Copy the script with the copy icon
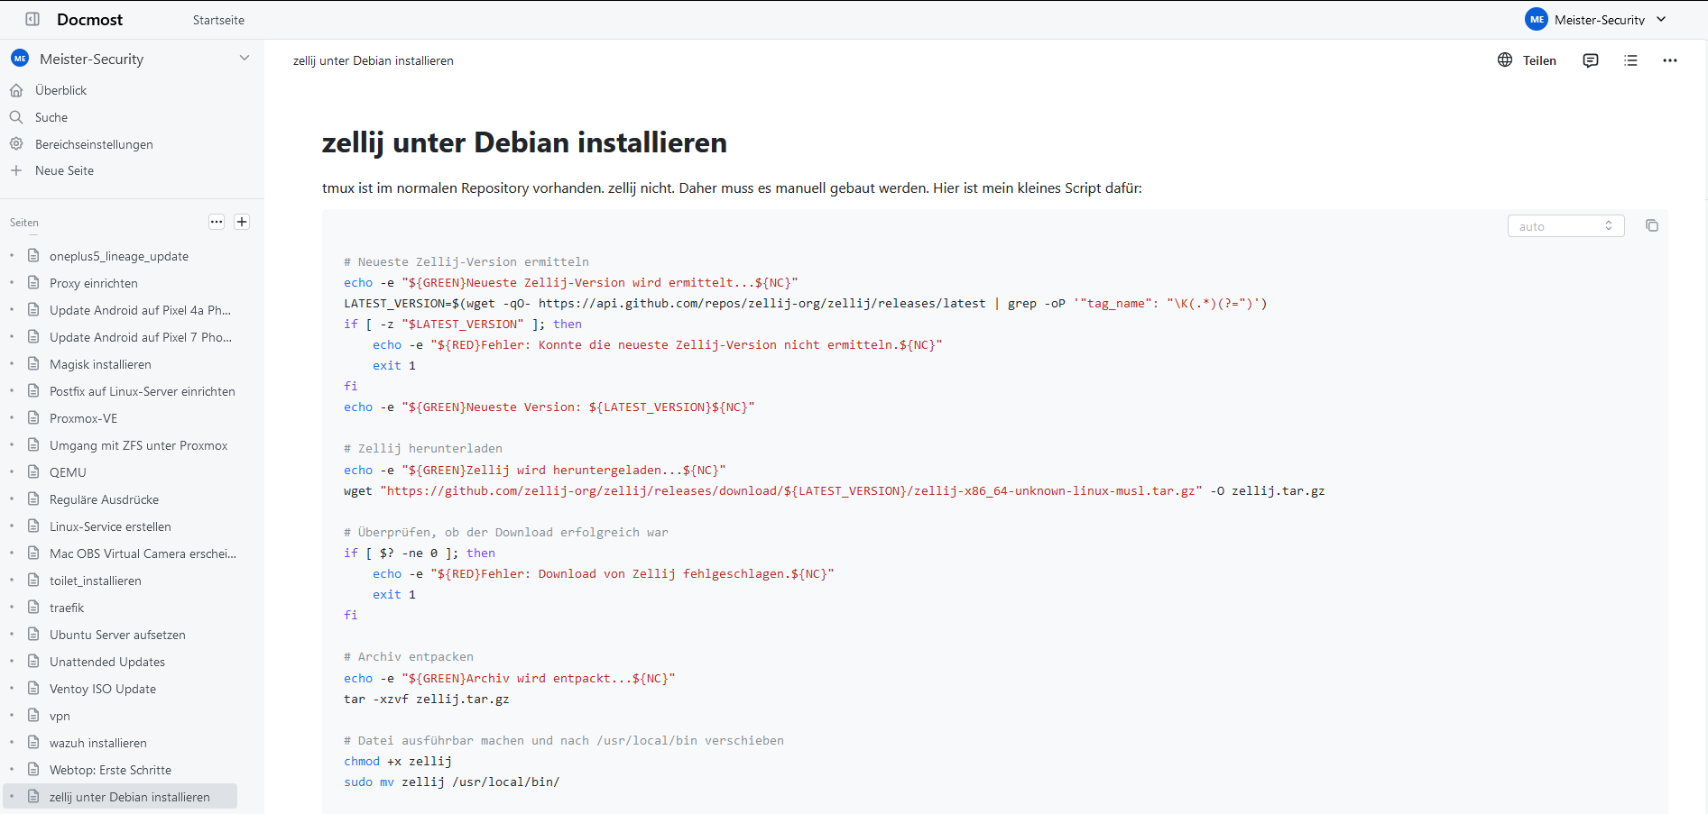Viewport: 1708px width, 814px height. coord(1652,225)
